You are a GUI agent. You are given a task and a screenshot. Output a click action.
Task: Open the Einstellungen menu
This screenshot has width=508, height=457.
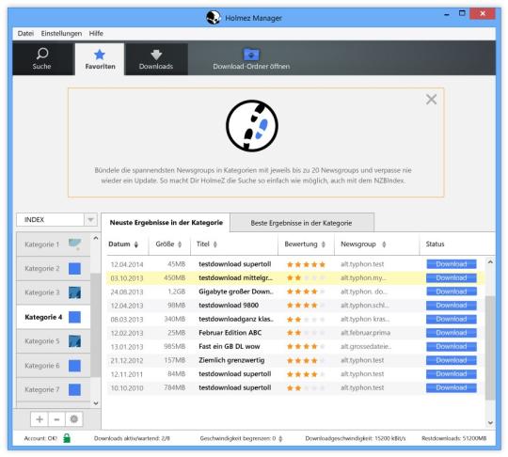61,33
